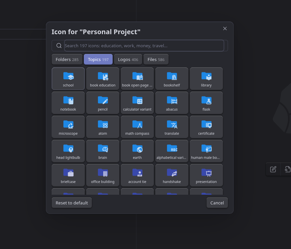Select the abacus folder icon
291x249 pixels.
click(172, 103)
